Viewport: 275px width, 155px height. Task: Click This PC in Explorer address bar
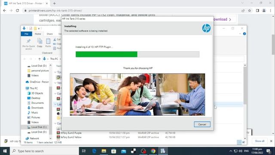[x=54, y=59]
